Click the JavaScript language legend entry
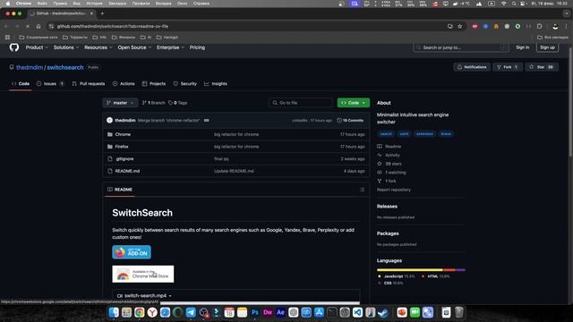573x322 pixels. click(396, 276)
